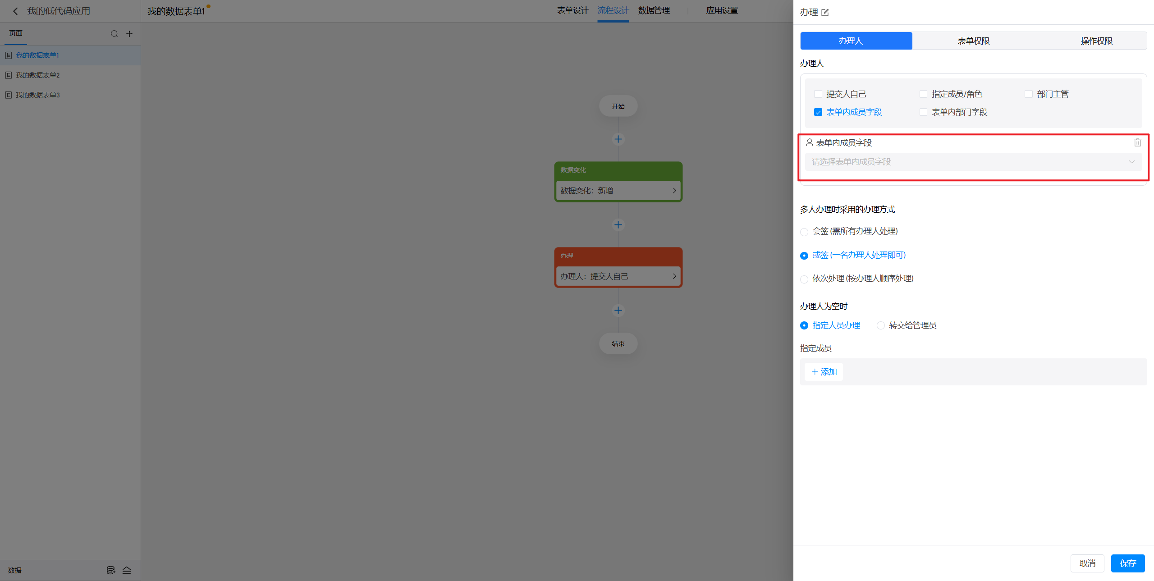Click the 保存 button

(x=1127, y=563)
